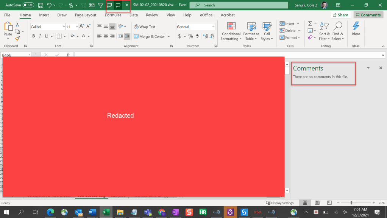
Task: Open the Page Layout ribbon tab
Action: pyautogui.click(x=86, y=15)
